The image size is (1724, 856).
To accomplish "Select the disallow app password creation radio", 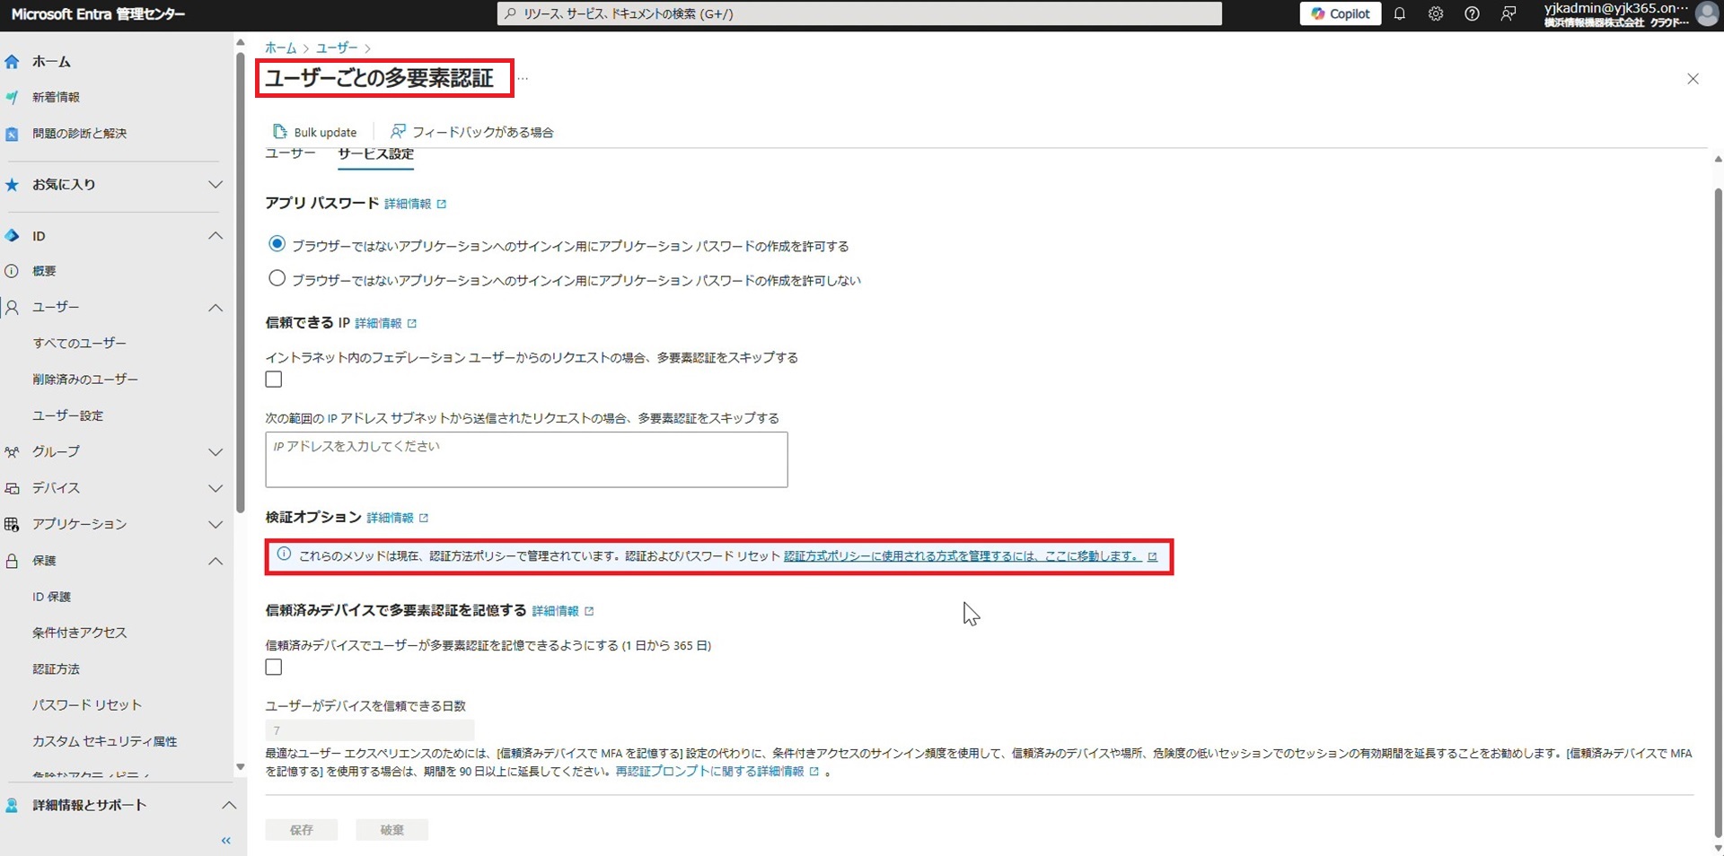I will click(x=277, y=279).
